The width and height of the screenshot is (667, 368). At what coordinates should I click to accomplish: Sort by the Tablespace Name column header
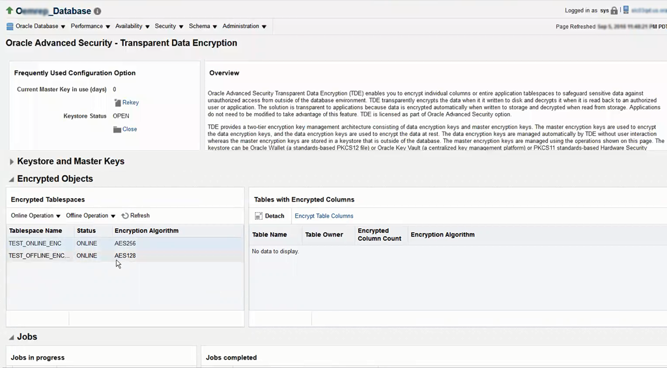pyautogui.click(x=36, y=230)
